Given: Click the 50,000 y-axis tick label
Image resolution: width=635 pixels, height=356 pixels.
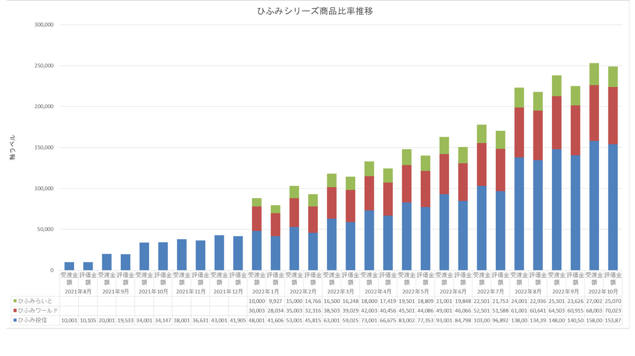Looking at the screenshot, I should [x=45, y=229].
